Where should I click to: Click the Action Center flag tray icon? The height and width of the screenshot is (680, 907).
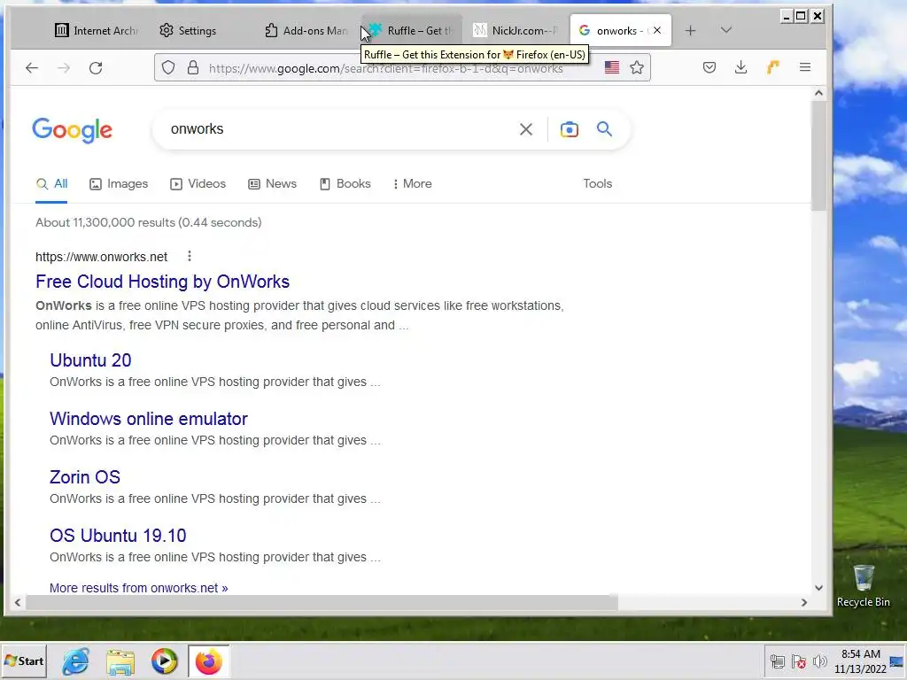pyautogui.click(x=799, y=661)
